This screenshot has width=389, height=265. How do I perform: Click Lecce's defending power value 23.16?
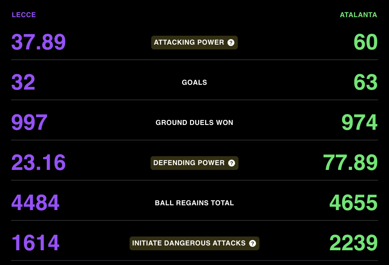39,163
